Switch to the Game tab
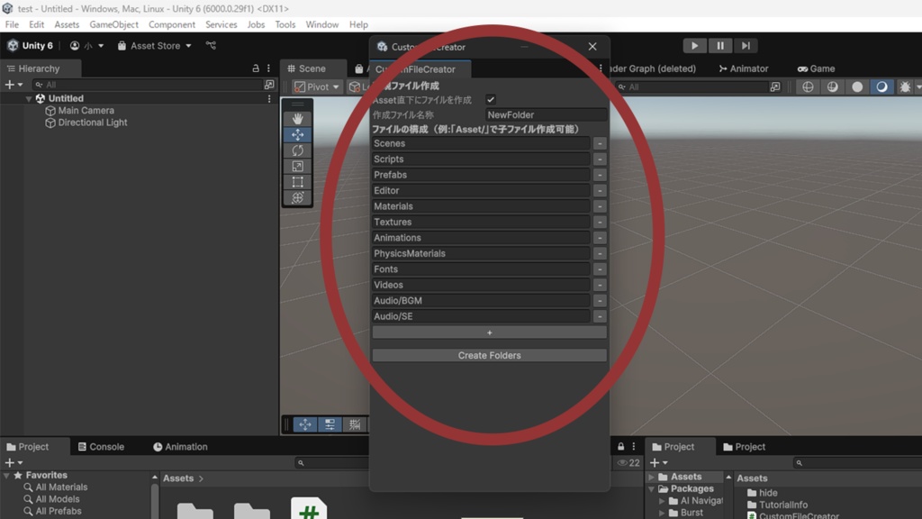The image size is (922, 519). pos(816,68)
